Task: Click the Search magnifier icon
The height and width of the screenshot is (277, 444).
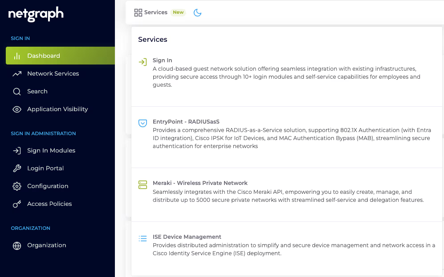Action: pyautogui.click(x=17, y=92)
